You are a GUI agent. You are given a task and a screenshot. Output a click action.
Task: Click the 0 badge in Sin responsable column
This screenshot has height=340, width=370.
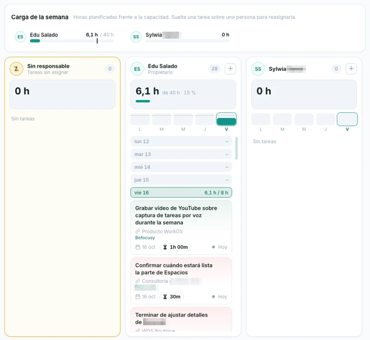(110, 69)
